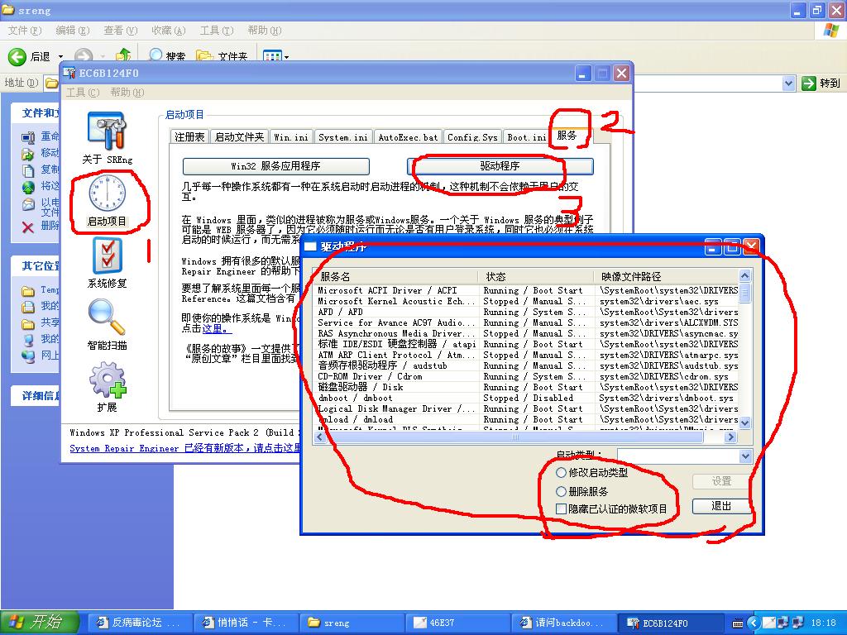Image resolution: width=847 pixels, height=635 pixels.
Task: Click the sreng taskbar button
Action: (x=352, y=623)
